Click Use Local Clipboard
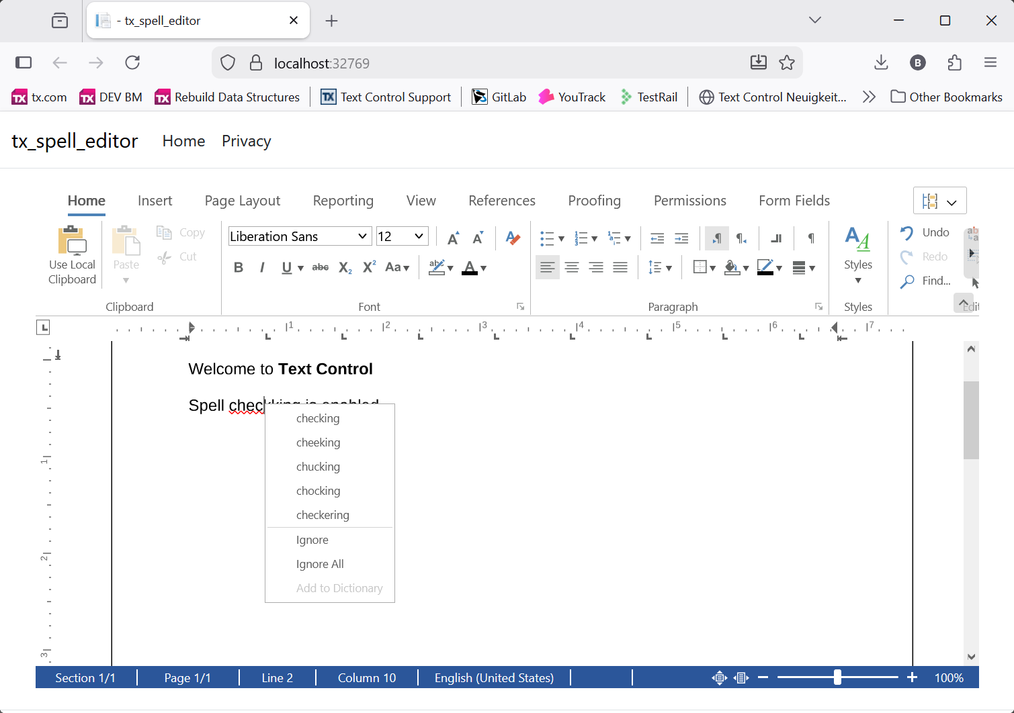The image size is (1014, 713). click(71, 254)
